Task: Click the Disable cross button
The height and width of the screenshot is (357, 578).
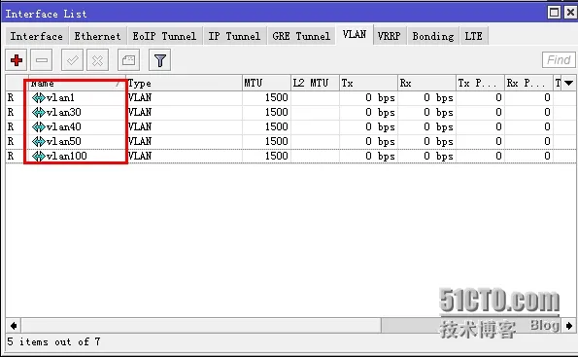Action: click(97, 59)
